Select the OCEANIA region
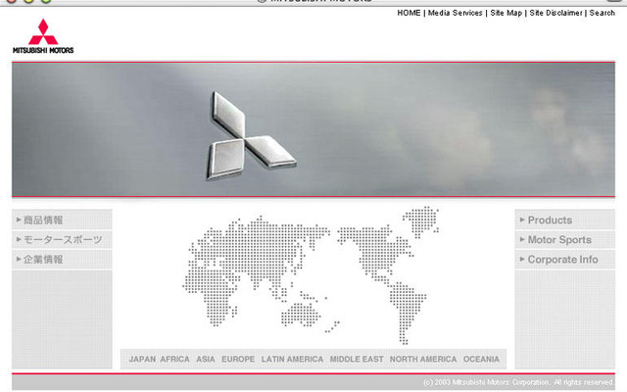Viewport: 627px width, 392px height. 481,360
